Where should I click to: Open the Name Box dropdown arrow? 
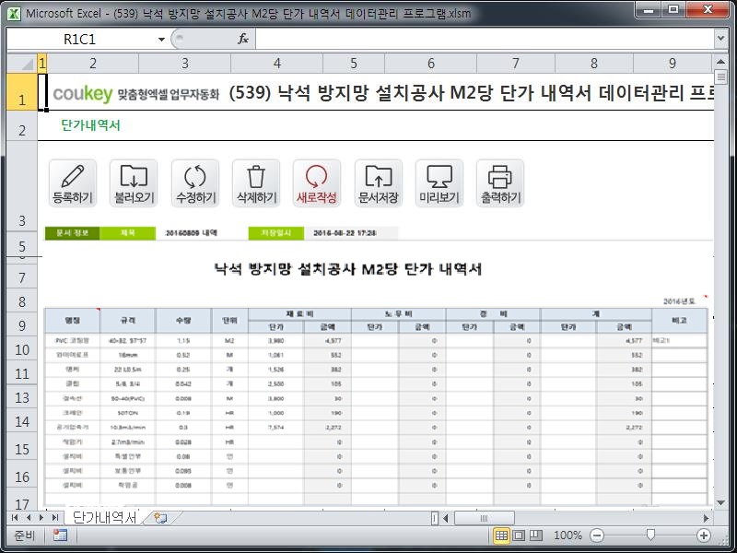161,39
